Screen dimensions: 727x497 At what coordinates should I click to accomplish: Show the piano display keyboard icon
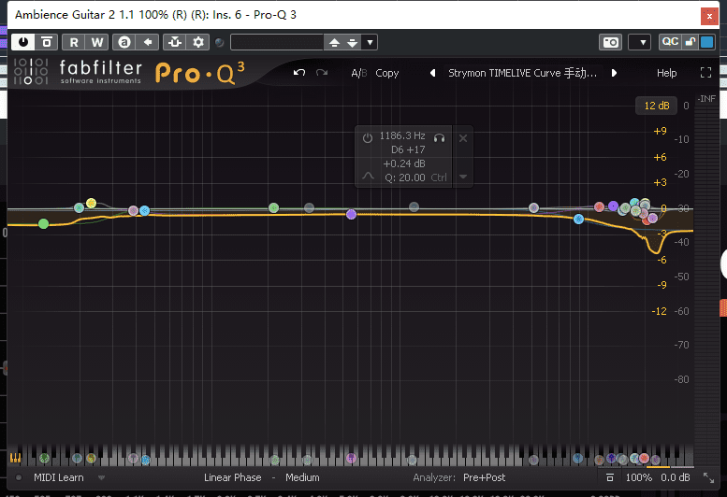click(x=16, y=459)
